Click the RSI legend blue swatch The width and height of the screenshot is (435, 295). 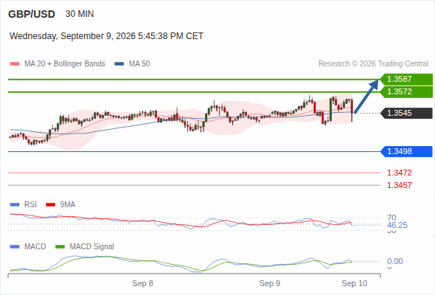click(x=15, y=205)
